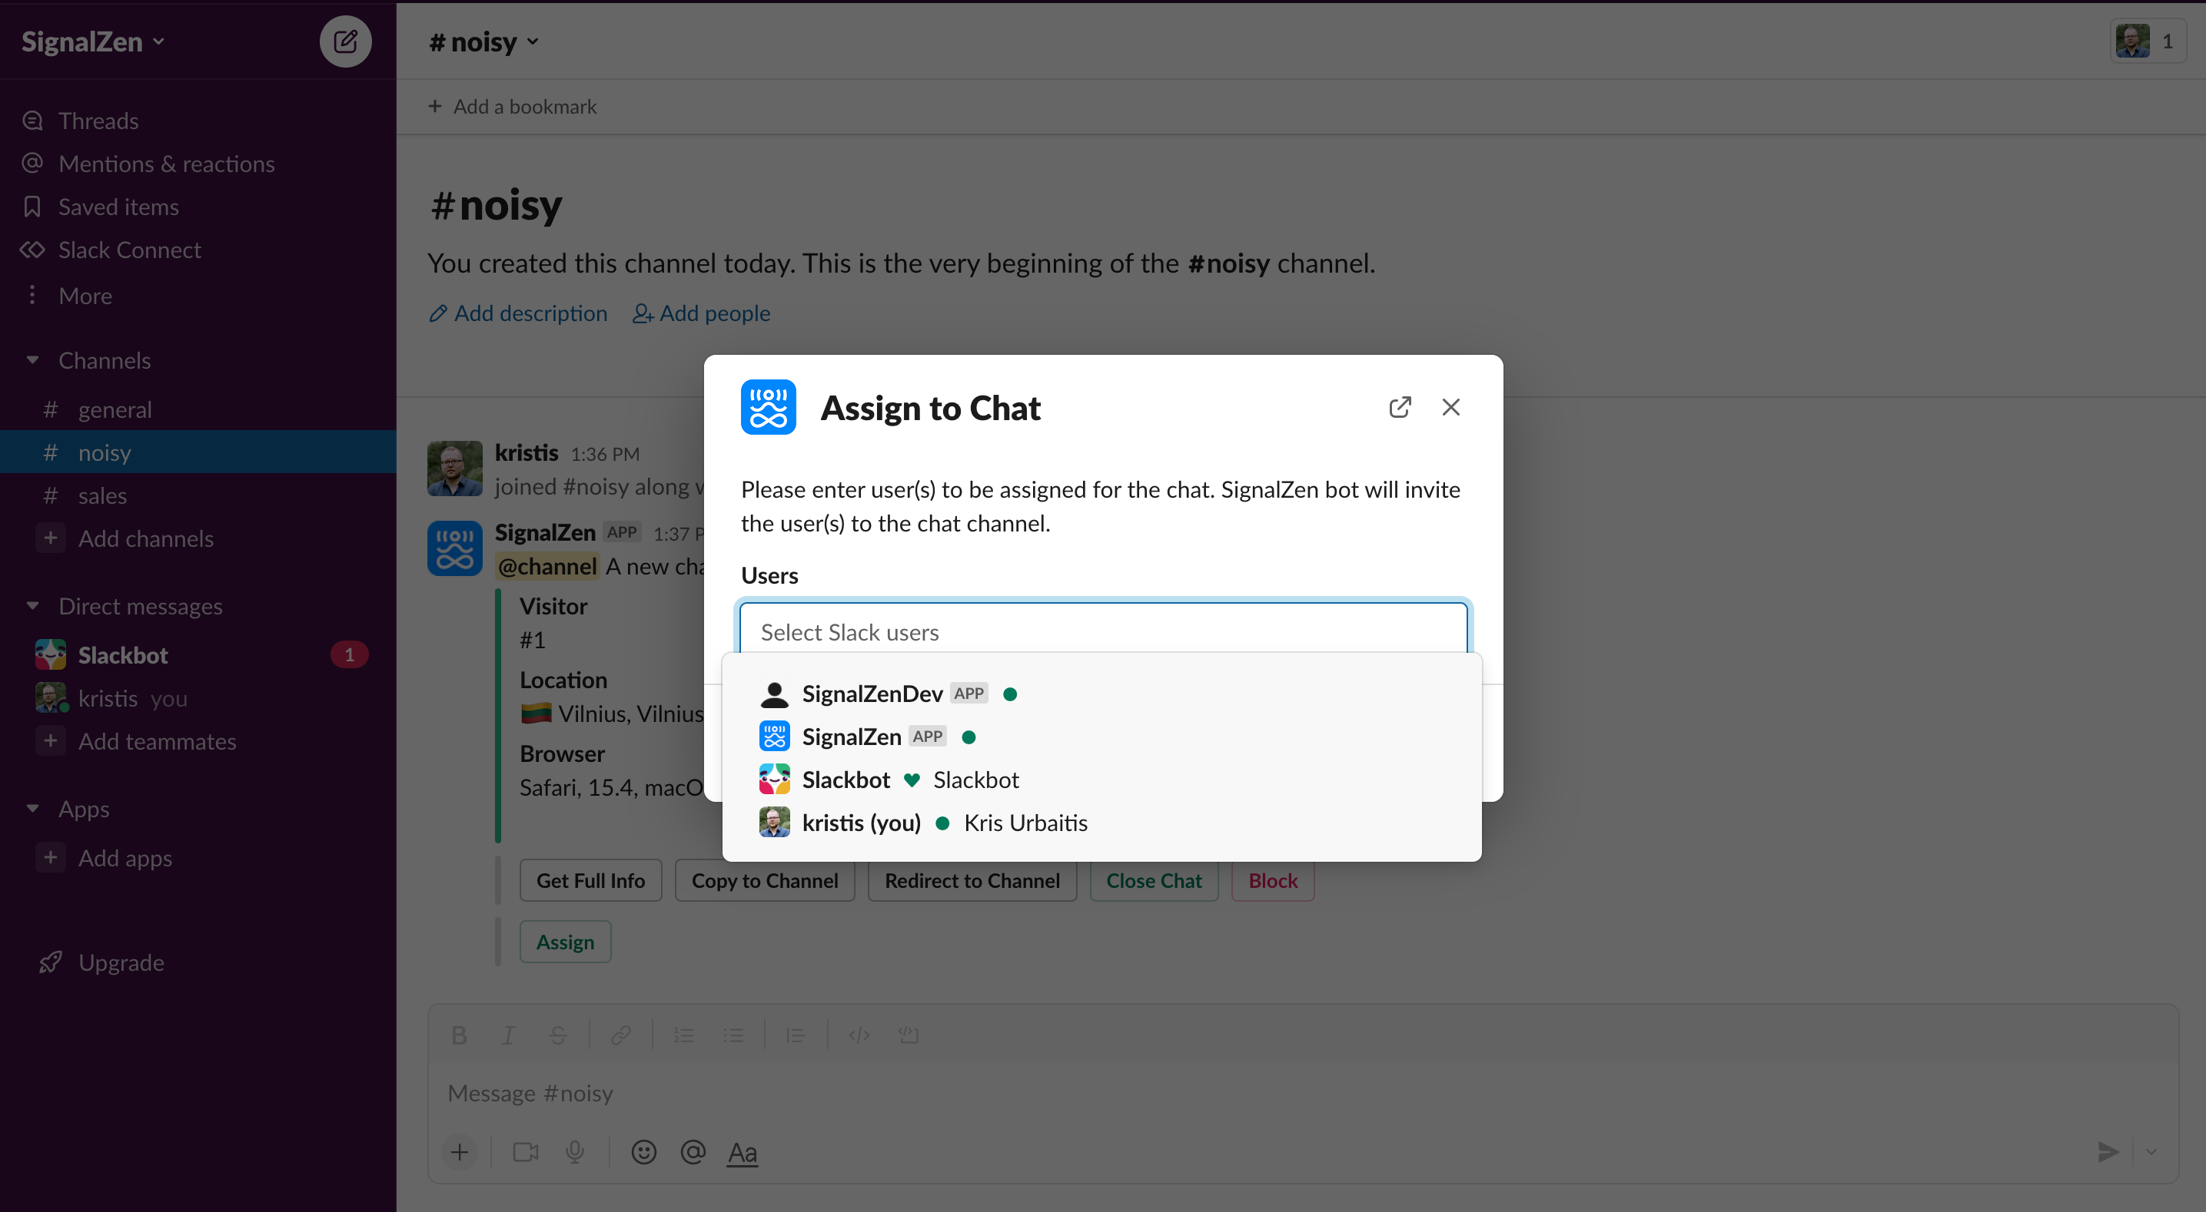The image size is (2206, 1212).
Task: Insert a link in the message
Action: click(x=621, y=1035)
